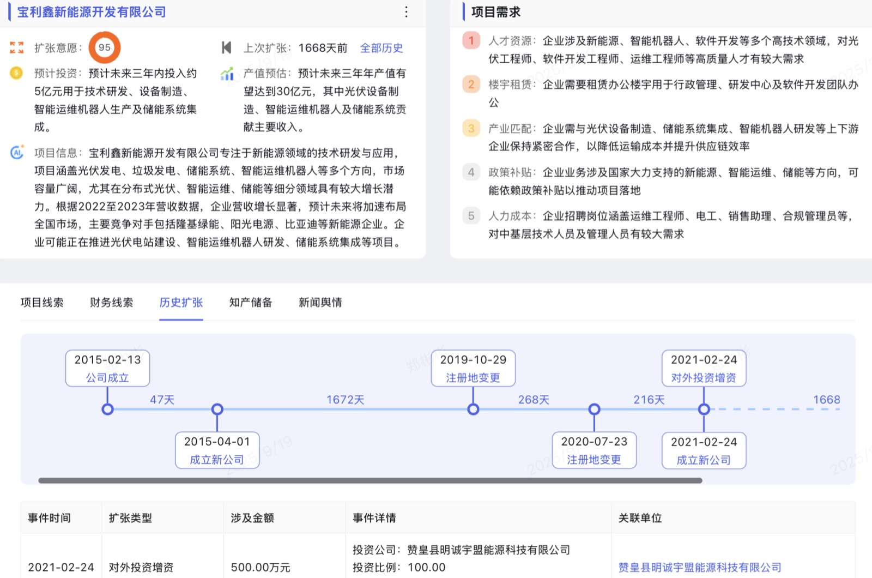872x578 pixels.
Task: Open the 赞皇县明诚宇盟能源科技有限公司 link in 关联单位 column
Action: [700, 568]
